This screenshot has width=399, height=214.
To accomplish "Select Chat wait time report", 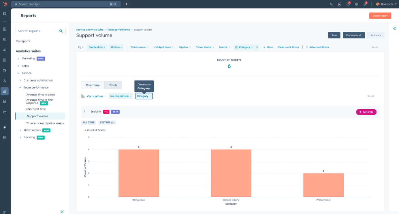I will point(36,109).
